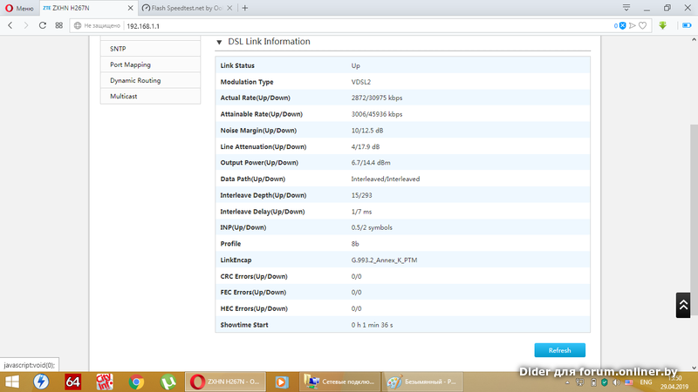
Task: Select Multicast in the sidebar menu
Action: [x=125, y=96]
